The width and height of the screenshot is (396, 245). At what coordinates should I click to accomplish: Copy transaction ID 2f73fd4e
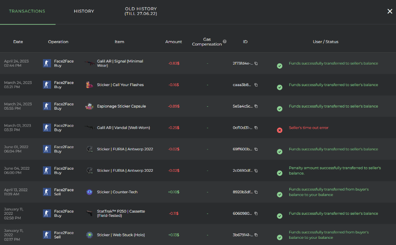click(x=256, y=63)
